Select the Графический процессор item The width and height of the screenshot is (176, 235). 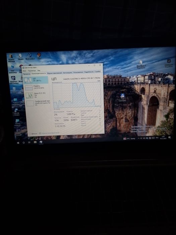pos(38,103)
